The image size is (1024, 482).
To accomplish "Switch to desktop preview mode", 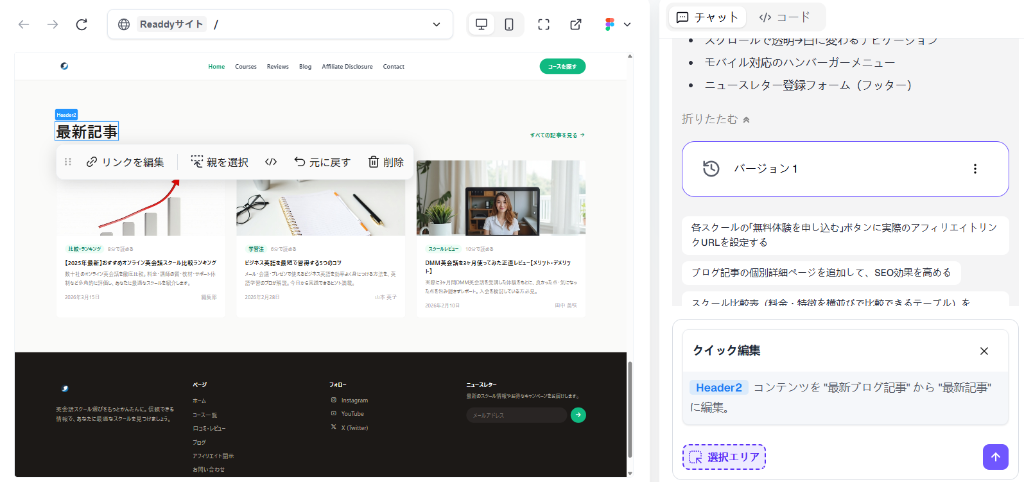I will tap(481, 24).
